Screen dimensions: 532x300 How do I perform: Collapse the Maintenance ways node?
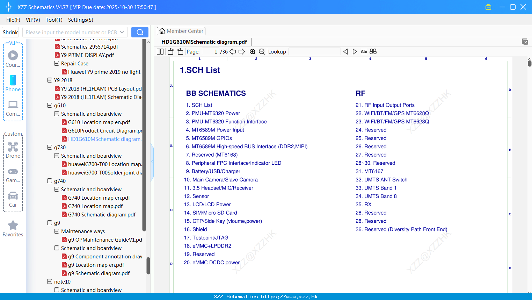click(x=57, y=231)
